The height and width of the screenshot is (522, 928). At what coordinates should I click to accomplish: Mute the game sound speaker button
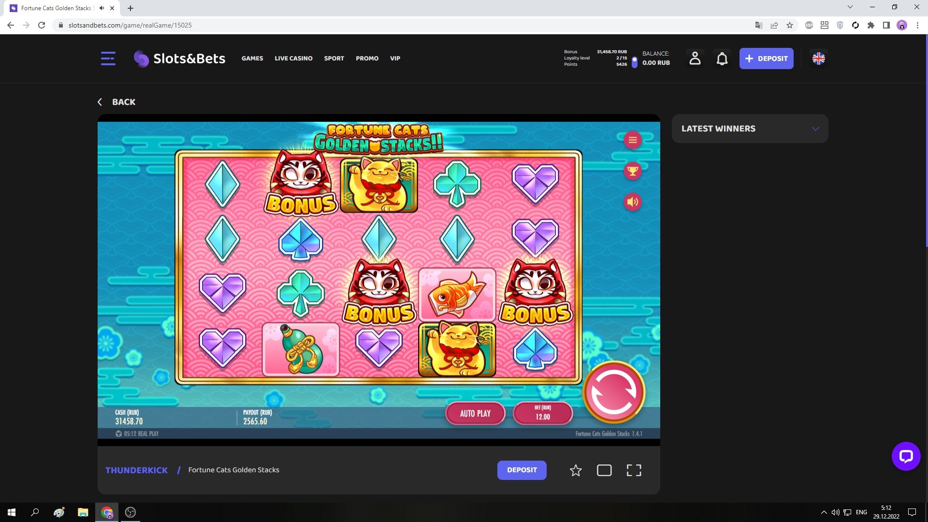click(632, 202)
